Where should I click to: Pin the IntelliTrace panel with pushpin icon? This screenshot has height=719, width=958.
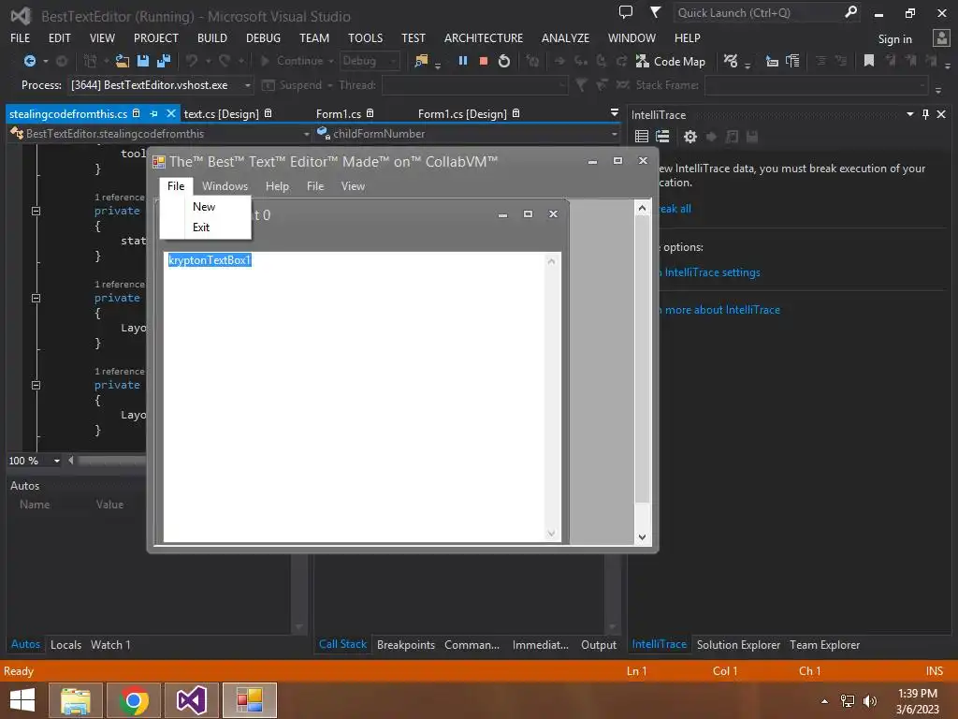point(925,114)
